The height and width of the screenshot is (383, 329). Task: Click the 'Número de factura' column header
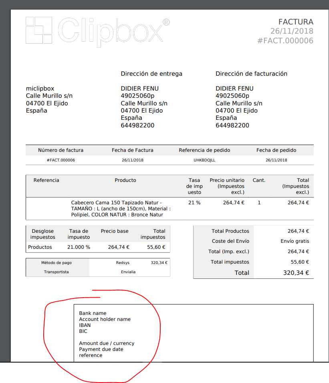[61, 150]
